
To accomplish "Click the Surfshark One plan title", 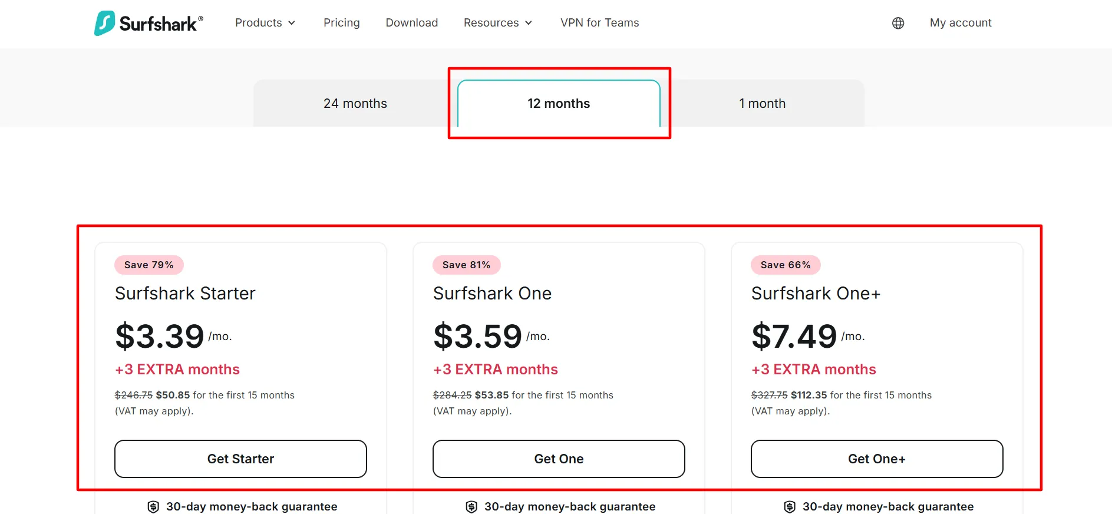I will point(492,294).
